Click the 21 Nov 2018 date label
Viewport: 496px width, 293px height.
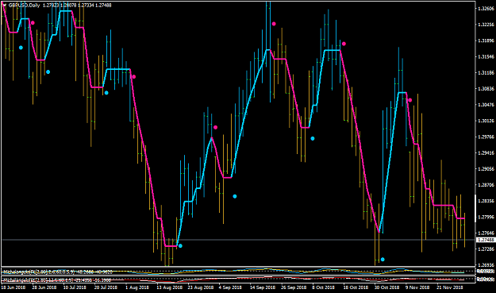(x=450, y=287)
